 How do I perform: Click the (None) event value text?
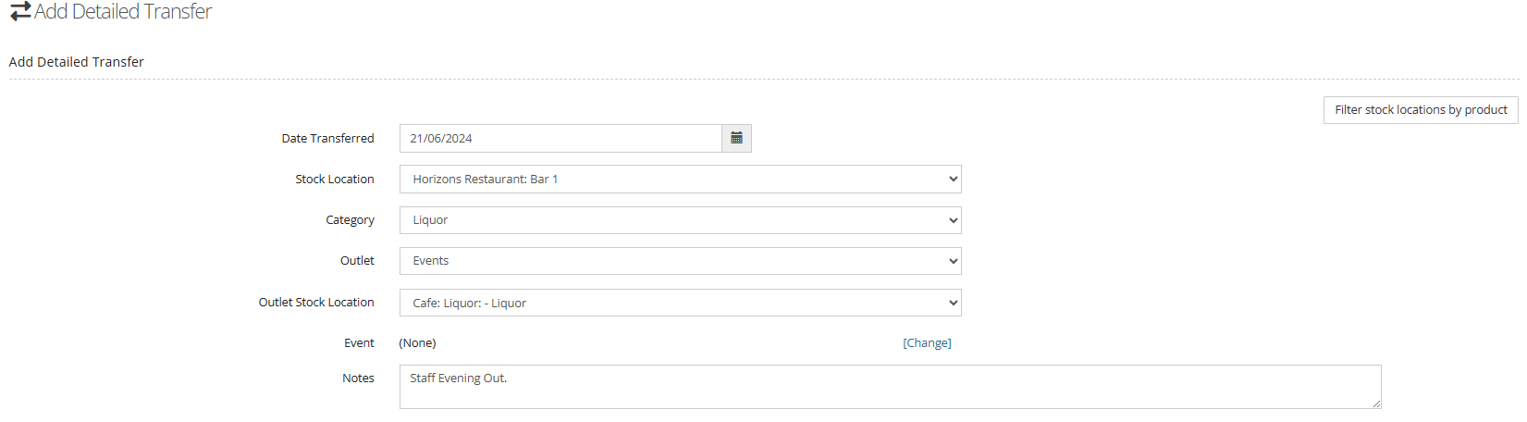point(417,342)
